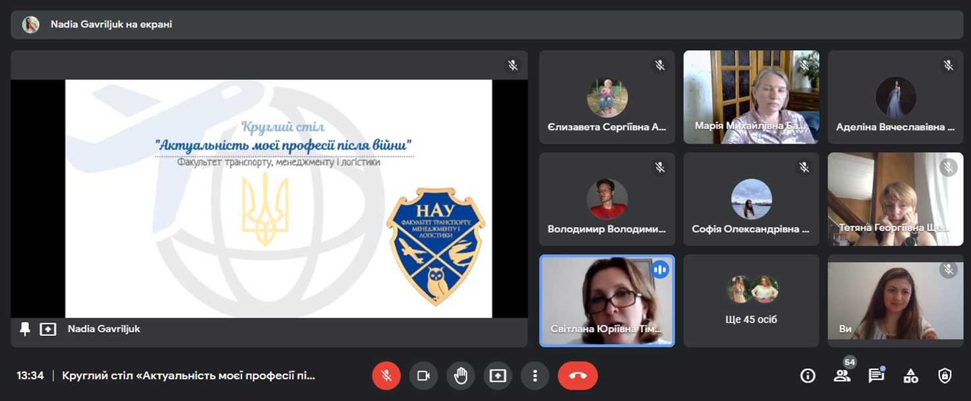Viewport: 971px width, 401px height.
Task: Click the "Nadia Gavriljuk на екрані" banner
Action: tap(111, 24)
